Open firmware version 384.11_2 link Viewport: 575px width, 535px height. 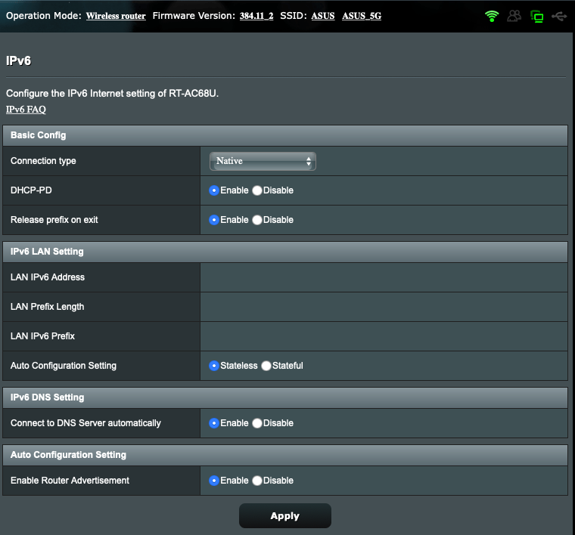tap(256, 16)
